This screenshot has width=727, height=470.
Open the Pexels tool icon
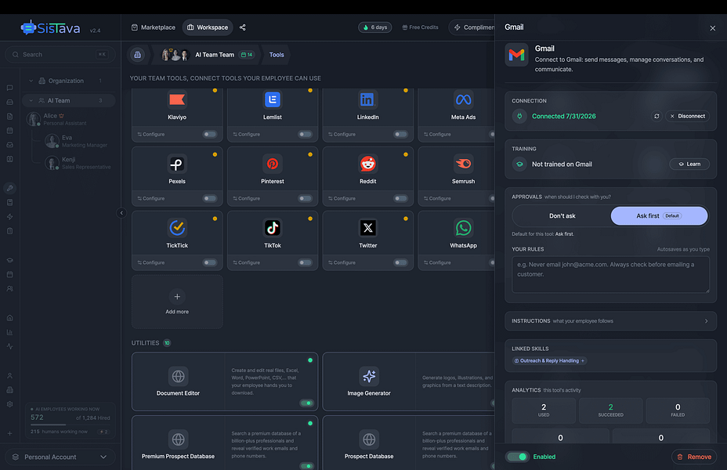pos(177,164)
